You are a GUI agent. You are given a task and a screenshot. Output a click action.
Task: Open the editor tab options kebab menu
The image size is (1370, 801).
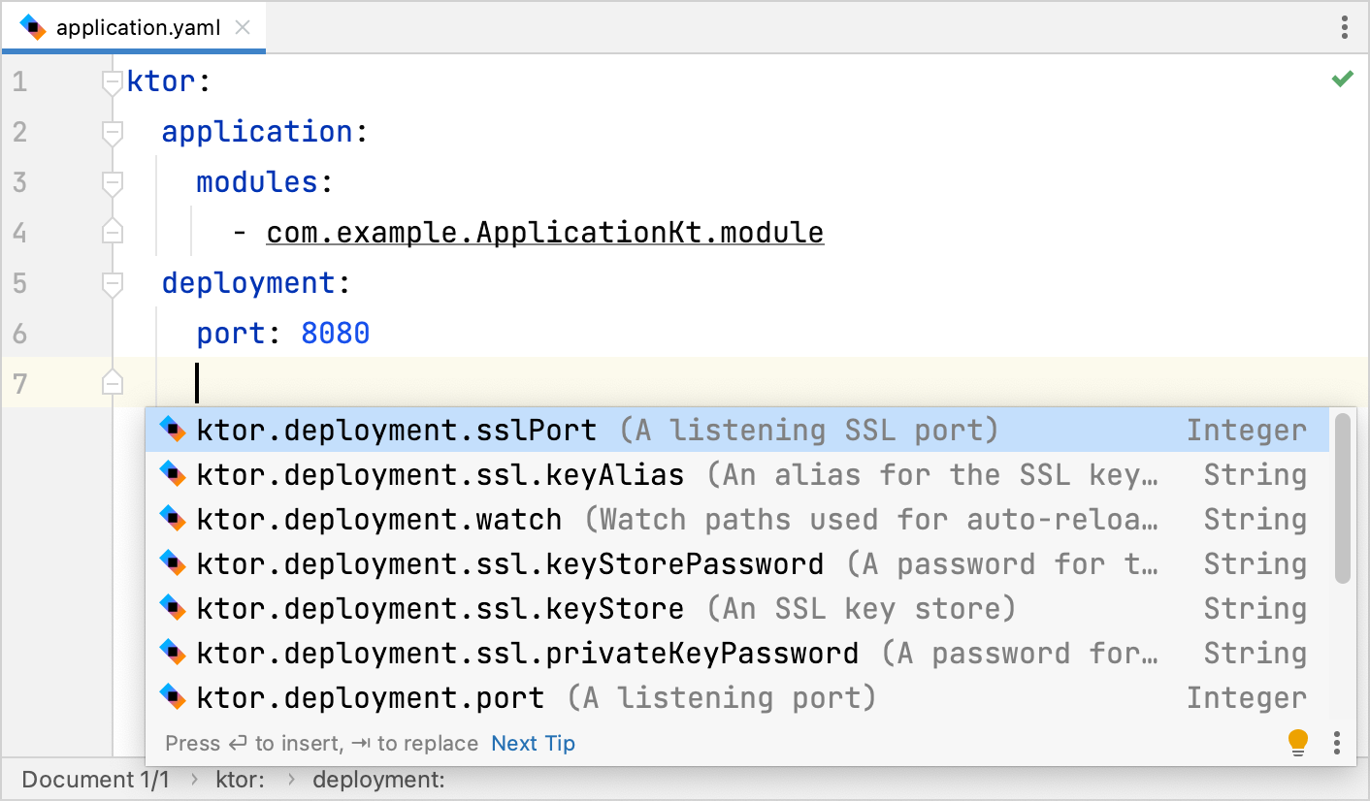(1344, 27)
